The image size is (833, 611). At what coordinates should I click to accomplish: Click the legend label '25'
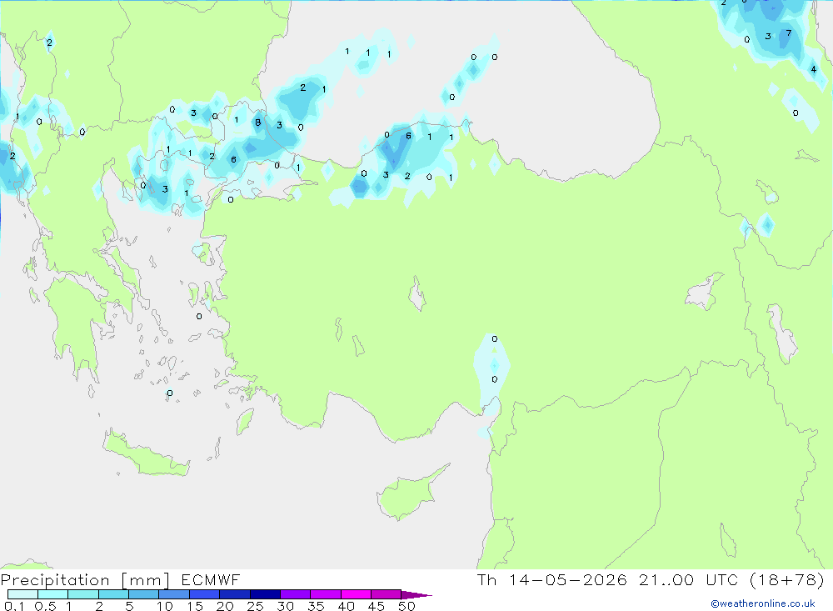pos(255,606)
